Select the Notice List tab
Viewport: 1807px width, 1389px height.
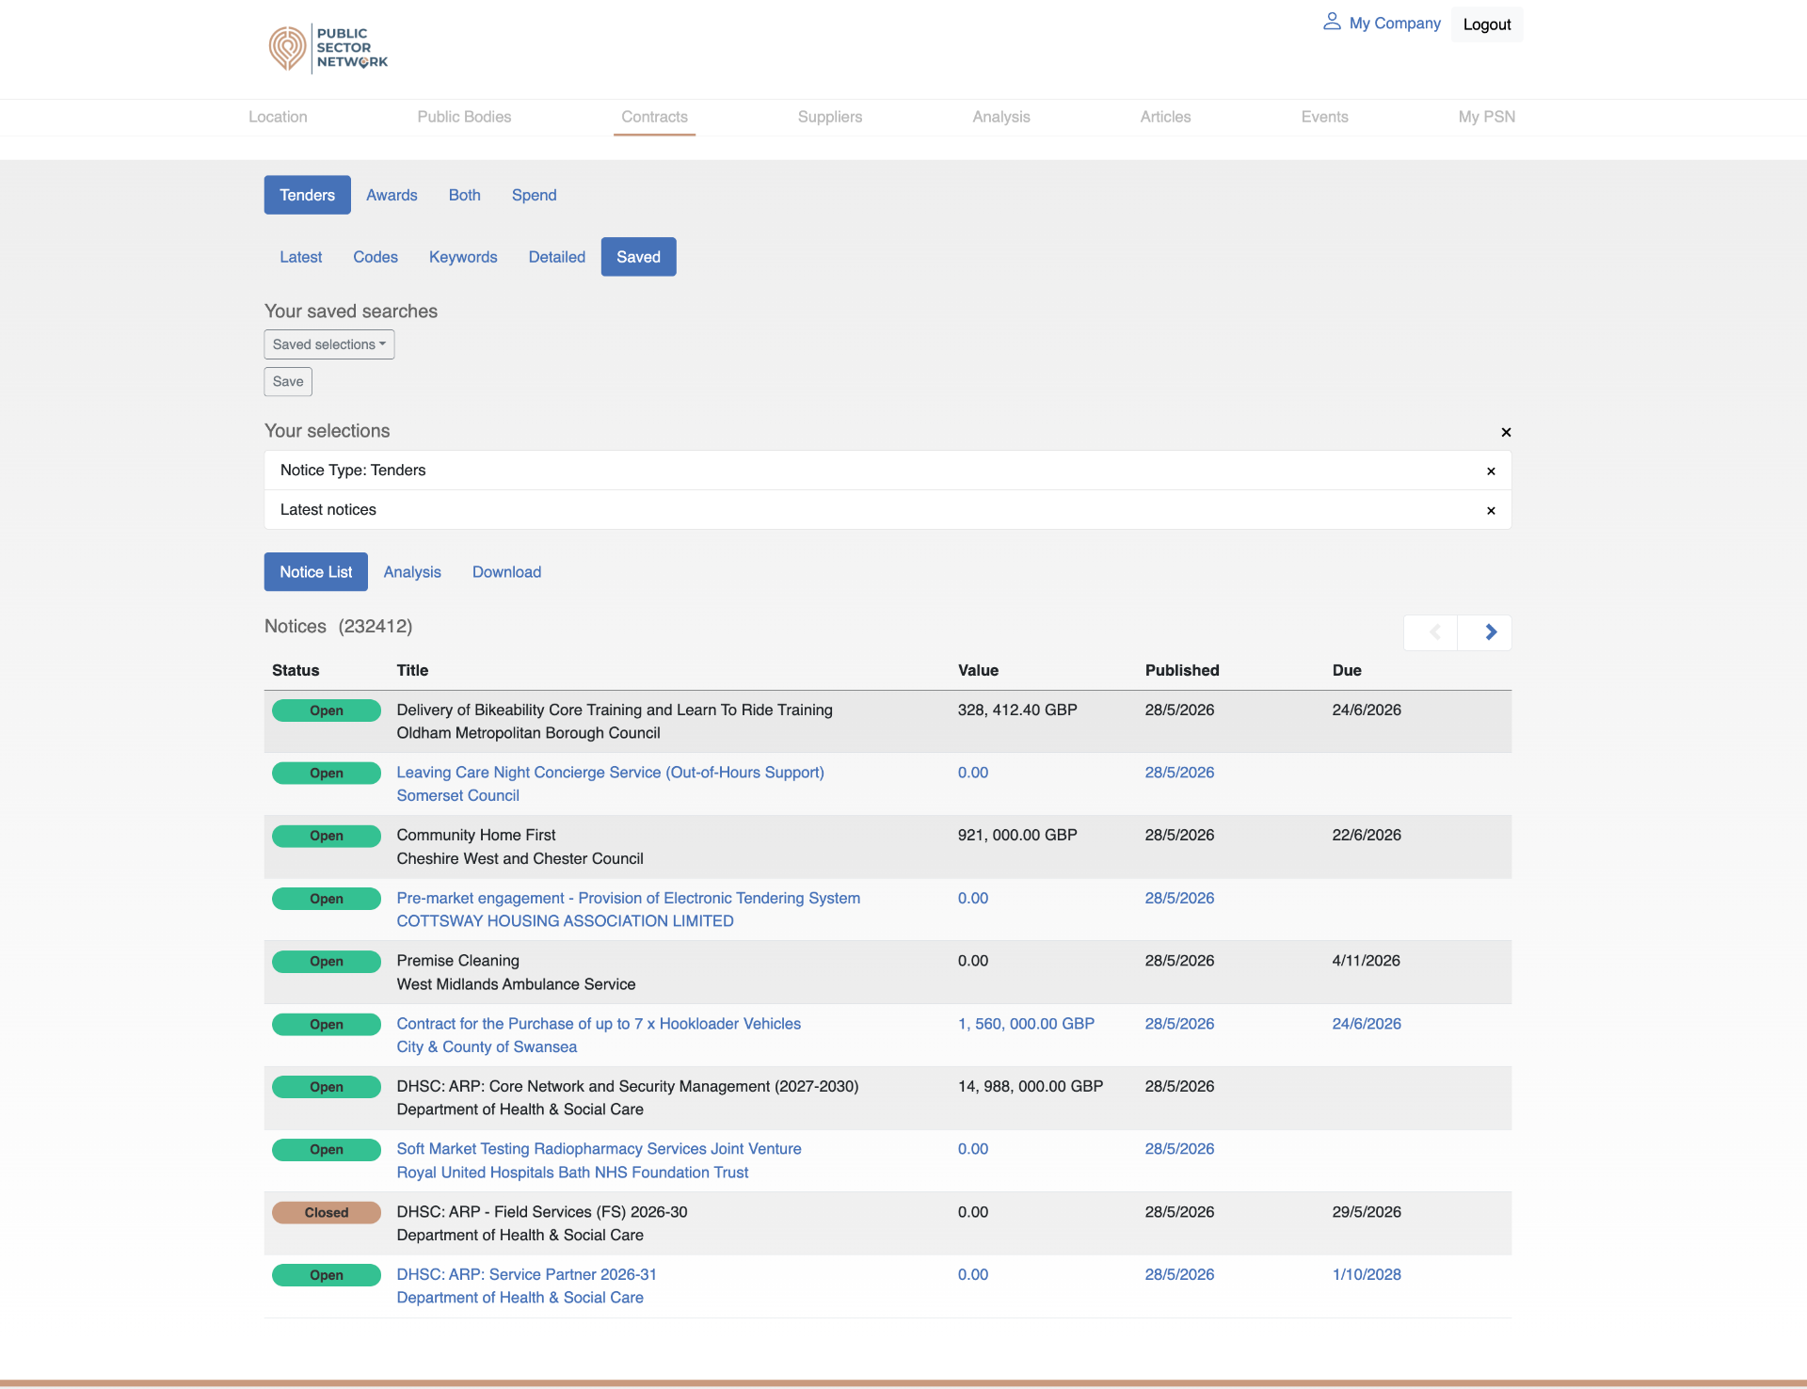(316, 572)
